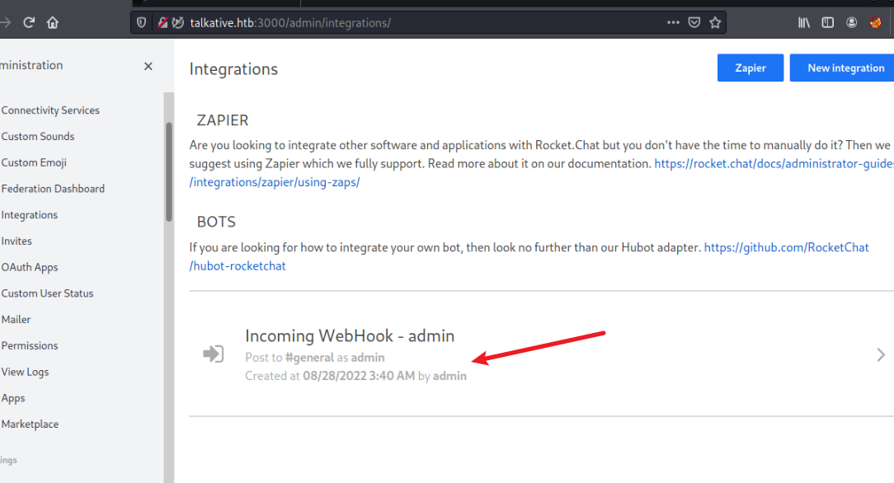The width and height of the screenshot is (894, 483).
Task: Expand the Incoming WebHook chevron
Action: [x=881, y=355]
